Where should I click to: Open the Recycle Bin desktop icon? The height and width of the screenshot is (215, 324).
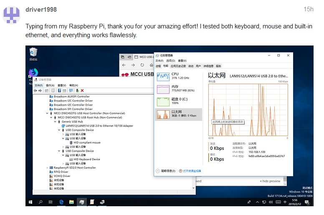pos(33,54)
